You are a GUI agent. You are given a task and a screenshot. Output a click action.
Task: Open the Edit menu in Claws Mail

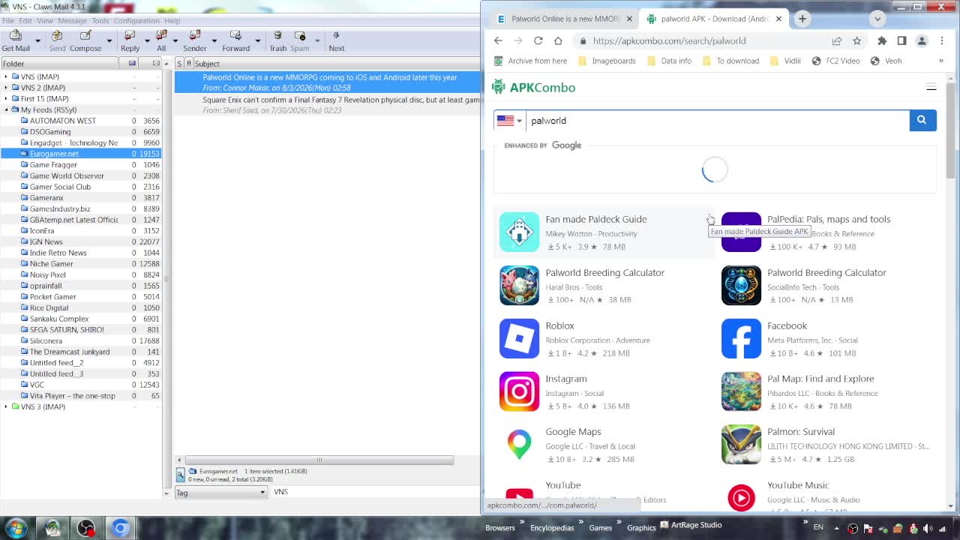[x=25, y=21]
